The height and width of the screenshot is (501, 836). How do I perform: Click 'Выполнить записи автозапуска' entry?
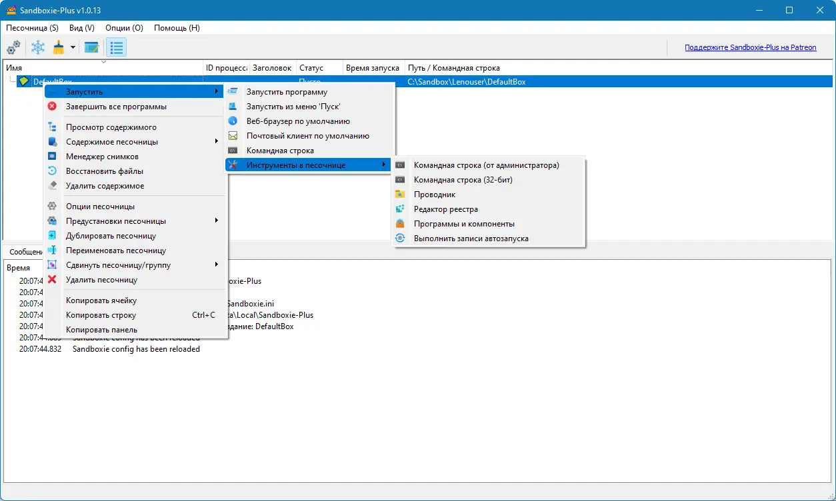[470, 238]
